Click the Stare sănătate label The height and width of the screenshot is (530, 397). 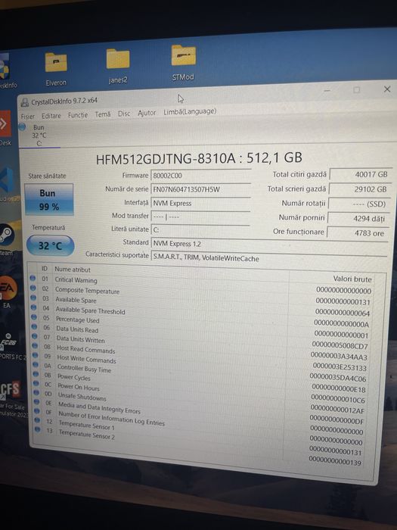pos(47,176)
